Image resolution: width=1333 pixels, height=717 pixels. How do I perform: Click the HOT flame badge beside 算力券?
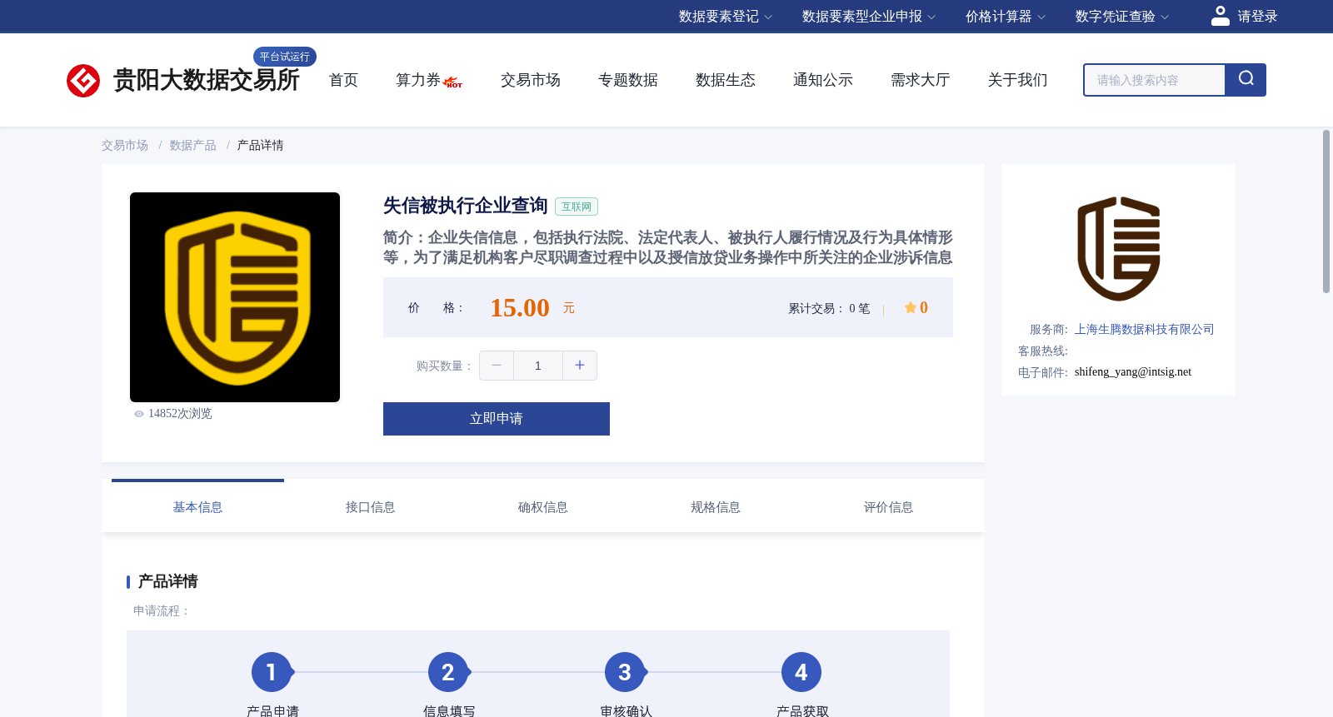453,82
